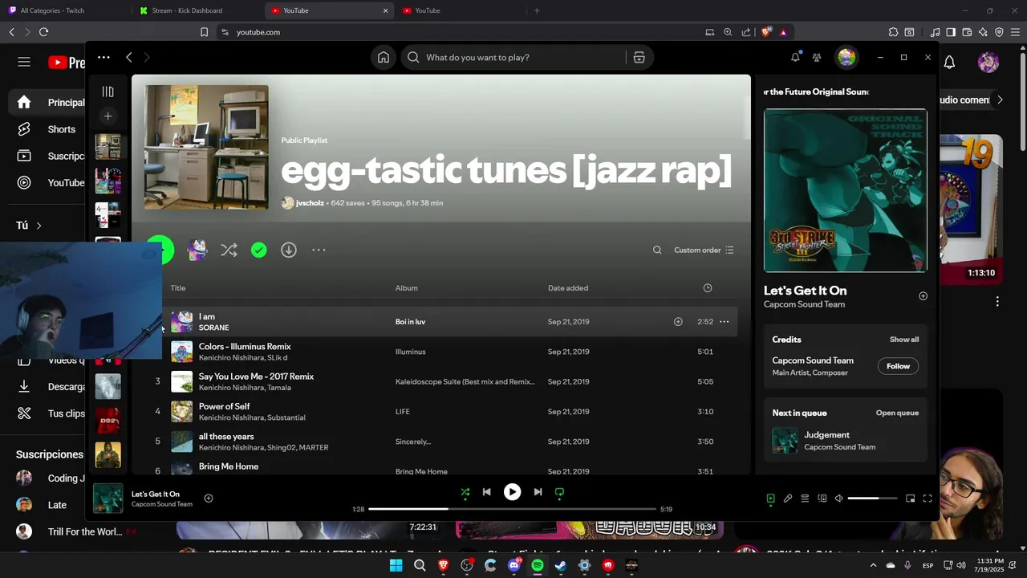Toggle the Now Playing view button

click(x=770, y=499)
